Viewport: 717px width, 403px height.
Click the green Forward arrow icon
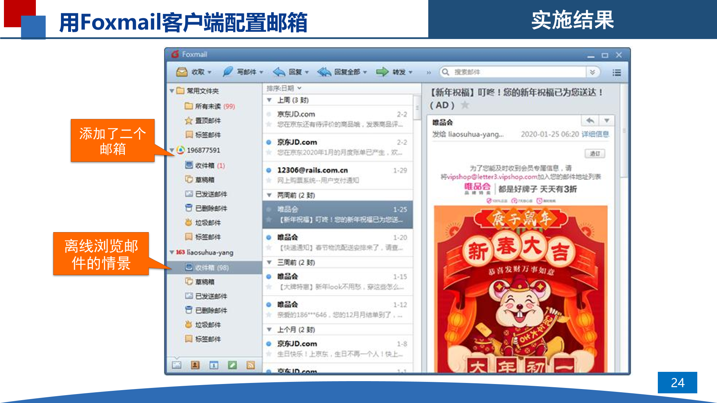[382, 72]
